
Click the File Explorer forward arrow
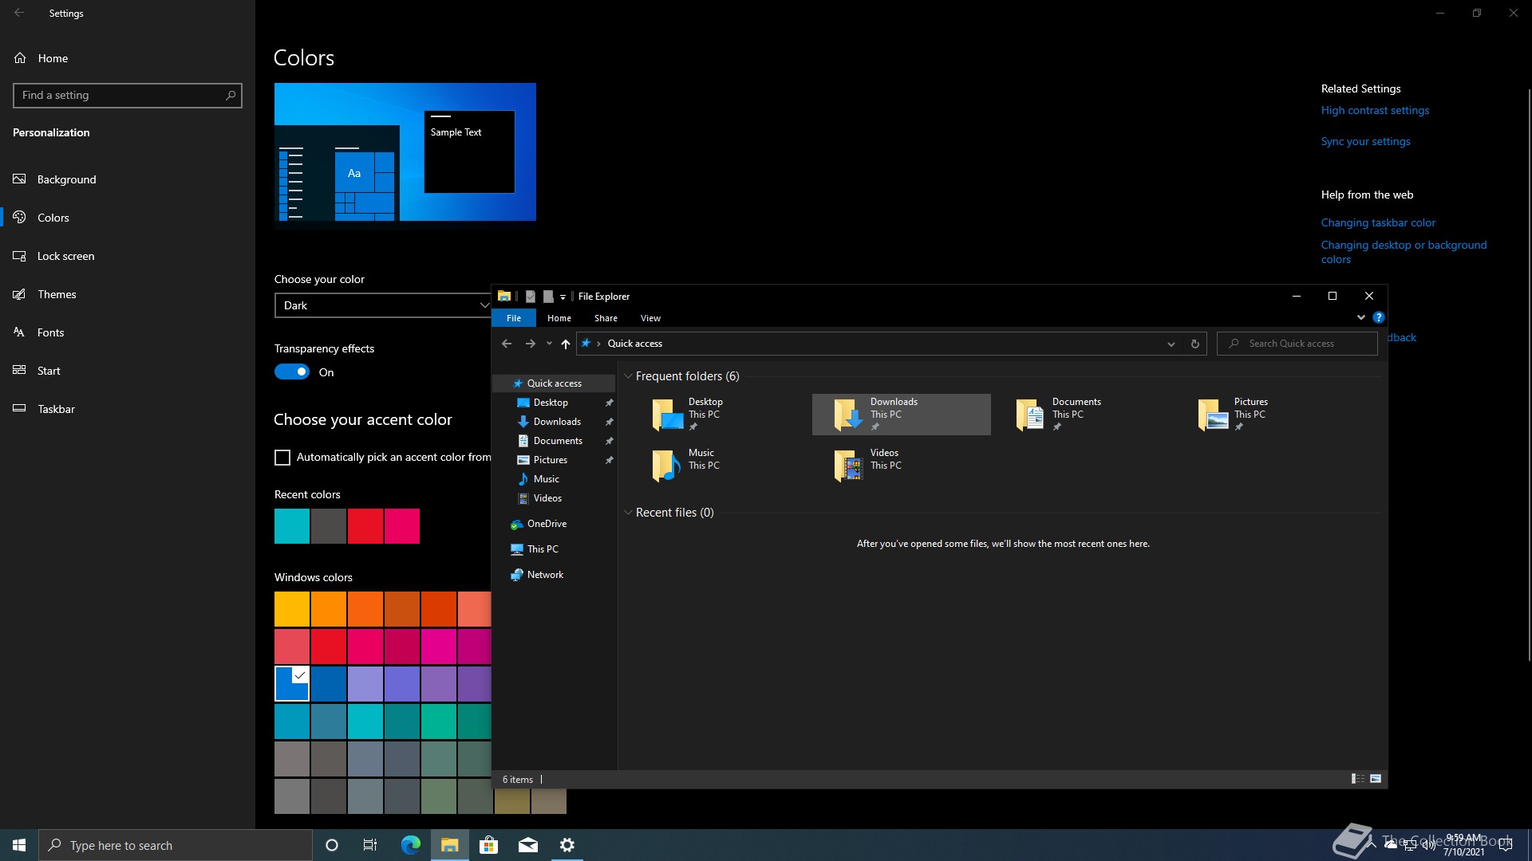(x=530, y=344)
